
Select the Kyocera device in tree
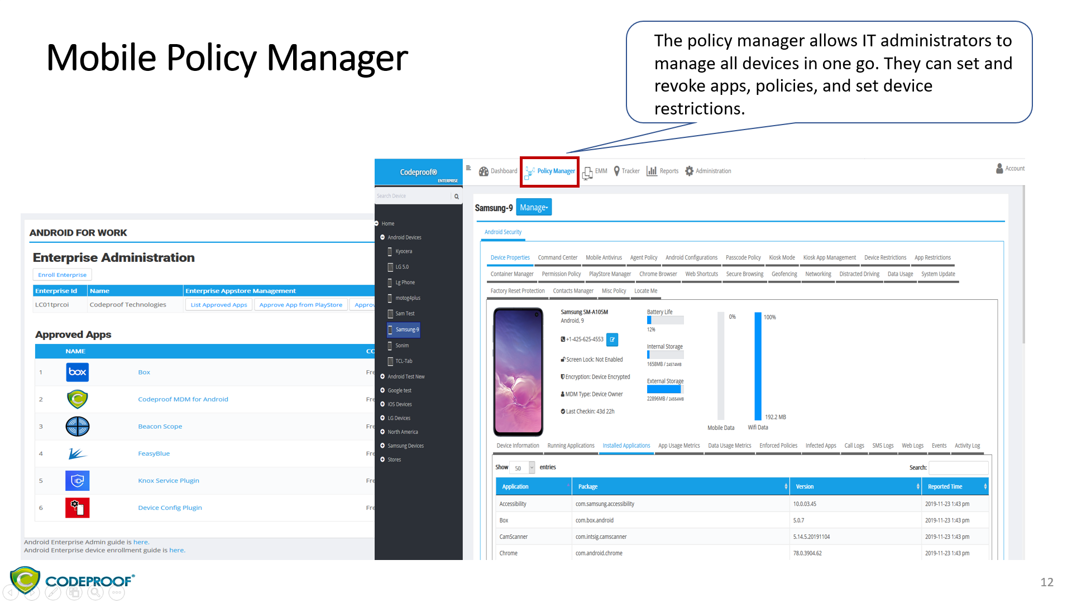(x=400, y=252)
